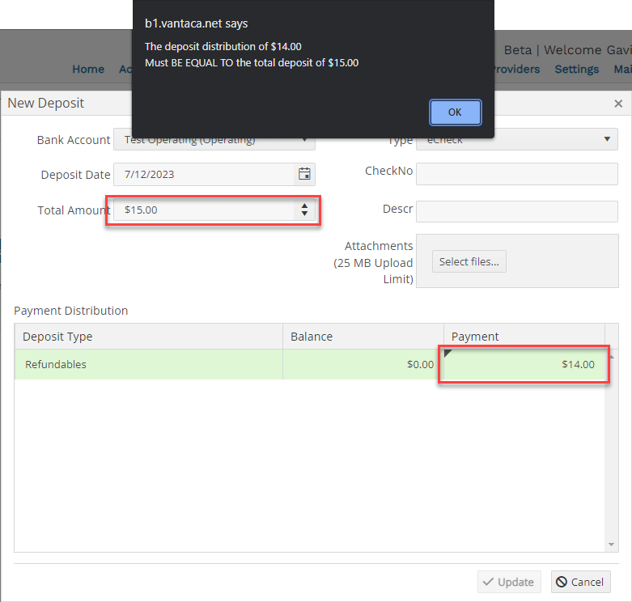
Task: Edit the Payment cell showing $14.00
Action: pos(524,364)
